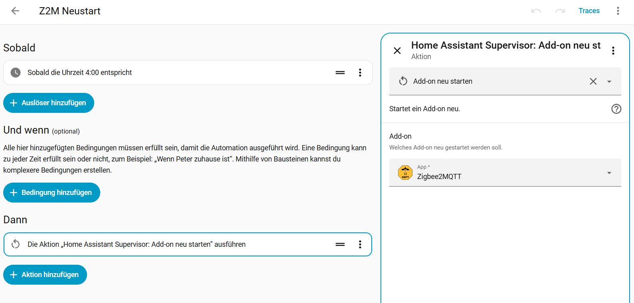Click the 'Add-on neu starten' action name text
634x303 pixels.
(x=443, y=81)
